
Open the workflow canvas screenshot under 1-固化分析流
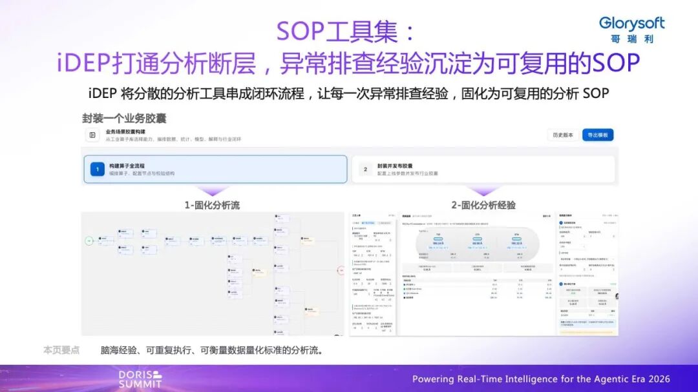[213, 273]
